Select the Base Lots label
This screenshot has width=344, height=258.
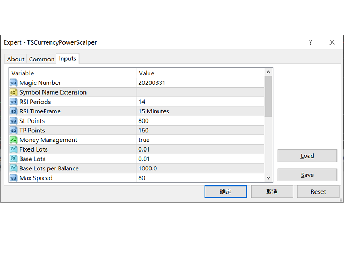32,159
